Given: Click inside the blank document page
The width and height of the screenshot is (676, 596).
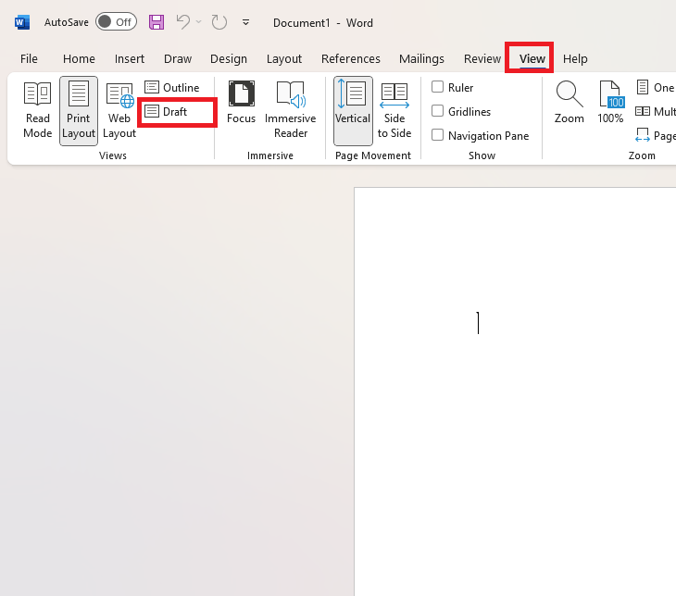Looking at the screenshot, I should [x=515, y=416].
